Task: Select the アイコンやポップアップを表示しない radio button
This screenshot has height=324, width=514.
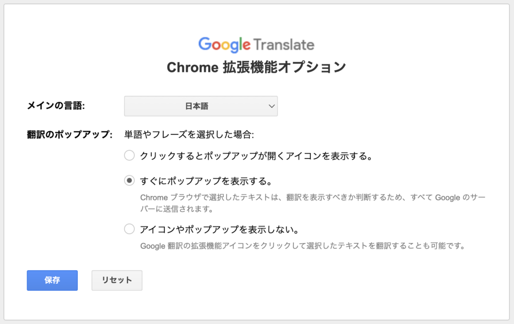Action: click(x=130, y=230)
